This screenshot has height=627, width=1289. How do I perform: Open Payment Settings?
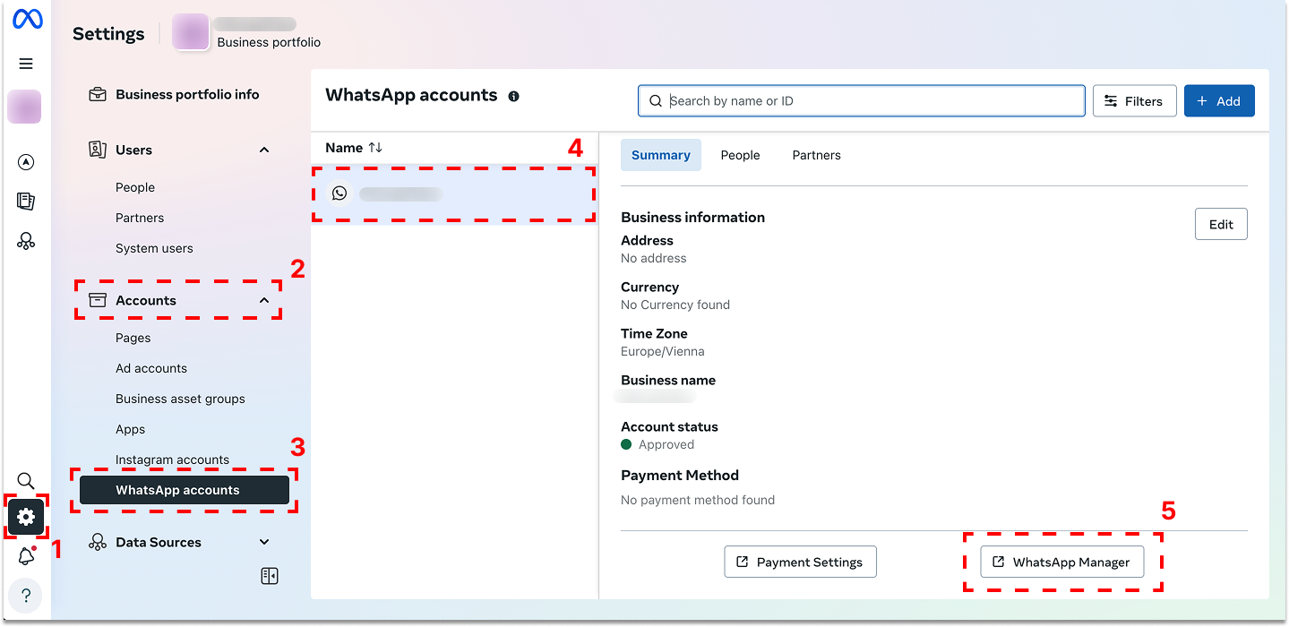tap(800, 562)
